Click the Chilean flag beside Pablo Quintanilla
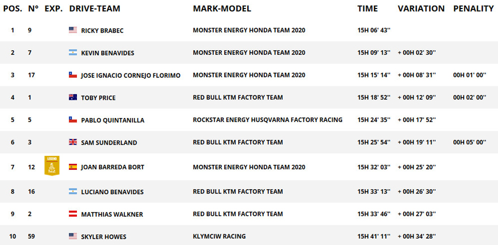 [x=73, y=120]
